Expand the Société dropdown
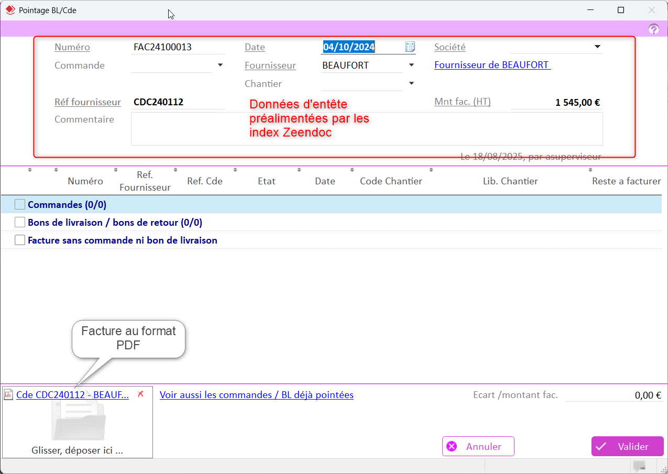 click(597, 47)
